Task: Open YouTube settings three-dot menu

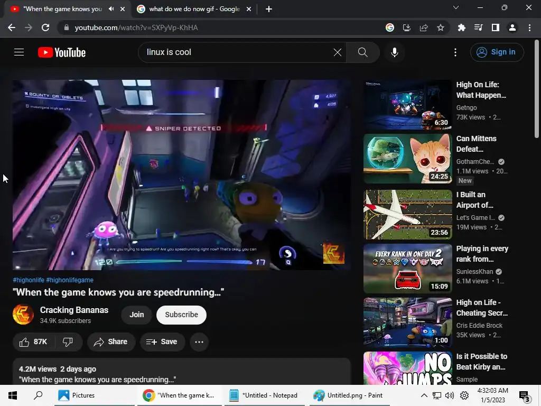Action: [x=455, y=52]
